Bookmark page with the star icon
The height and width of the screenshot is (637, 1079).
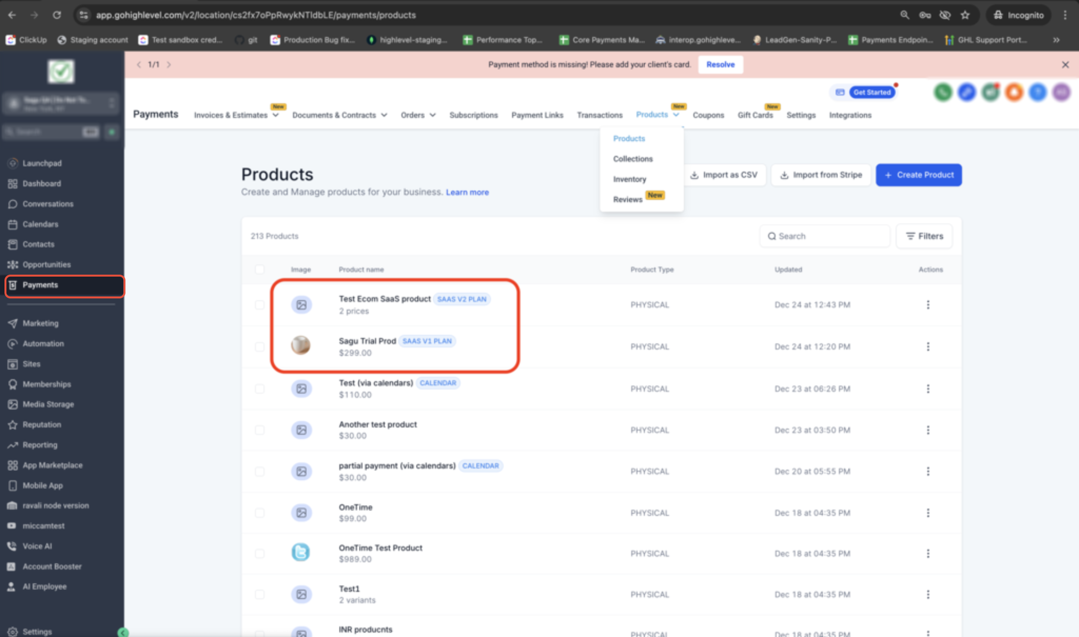965,15
